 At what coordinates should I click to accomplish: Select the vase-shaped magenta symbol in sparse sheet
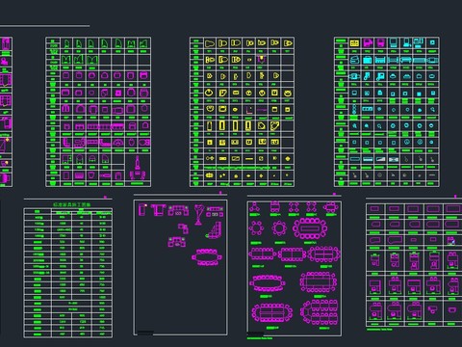[198, 215]
